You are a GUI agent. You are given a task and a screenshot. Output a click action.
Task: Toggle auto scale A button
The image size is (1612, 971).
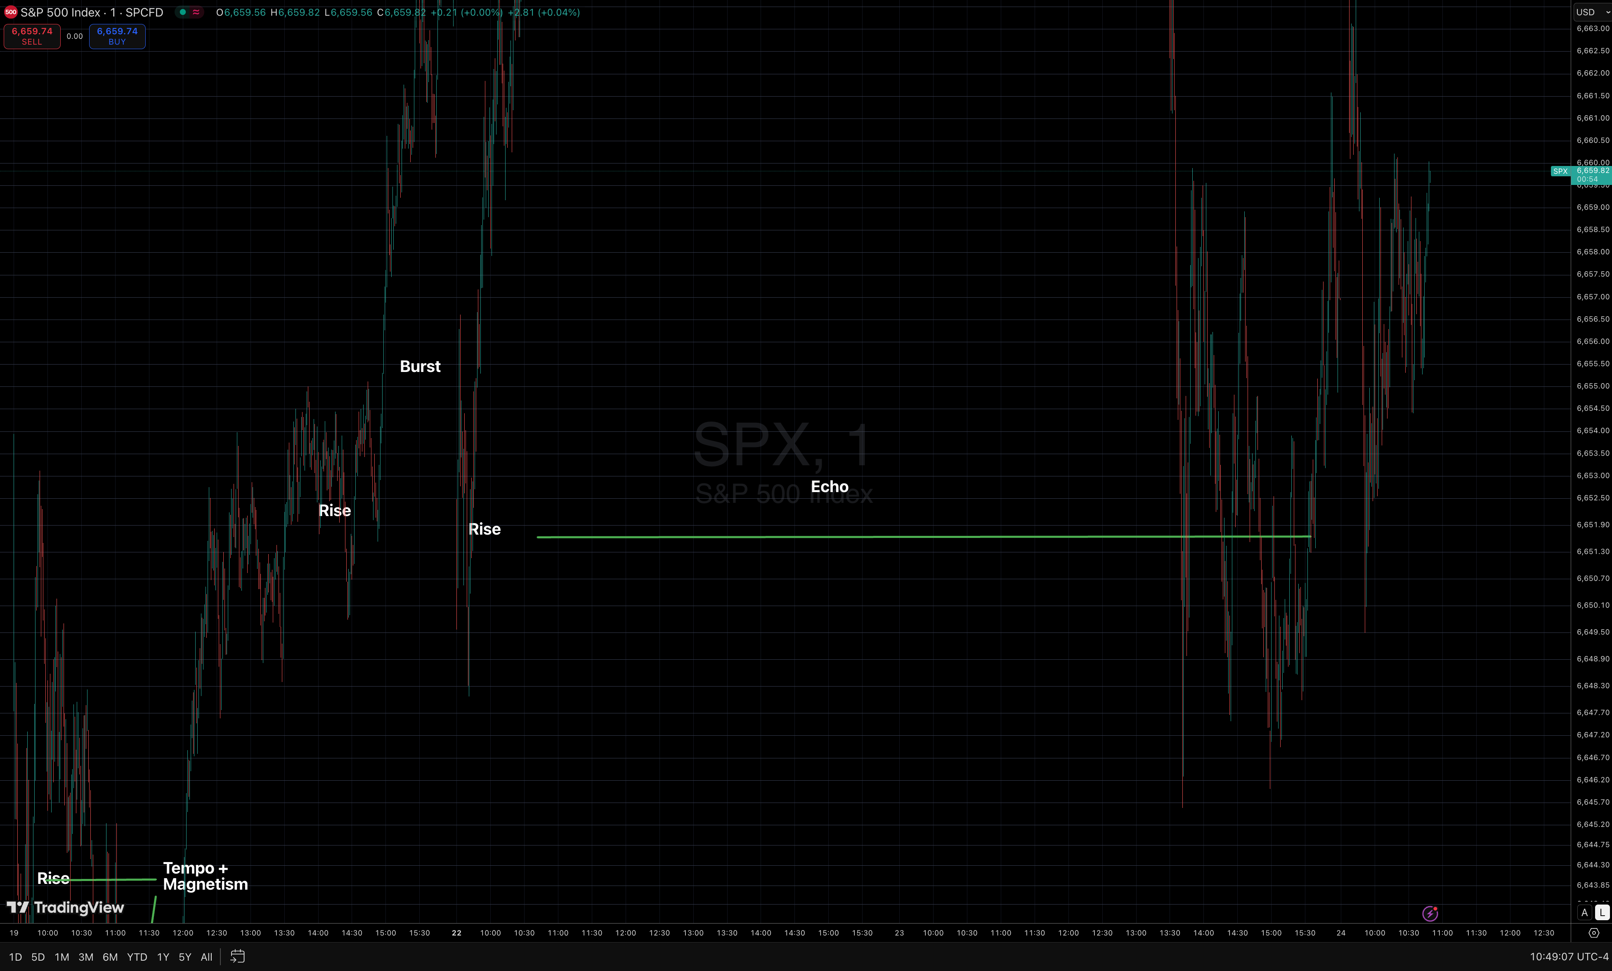point(1584,913)
